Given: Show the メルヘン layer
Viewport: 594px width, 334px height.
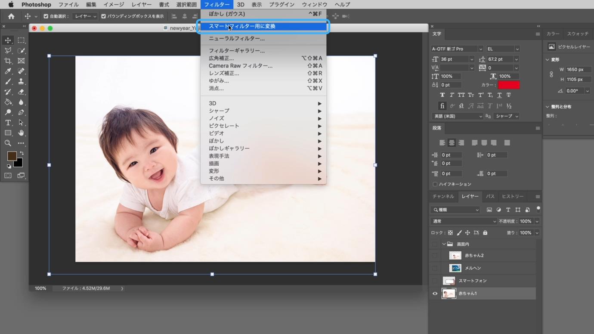Looking at the screenshot, I should (x=435, y=268).
